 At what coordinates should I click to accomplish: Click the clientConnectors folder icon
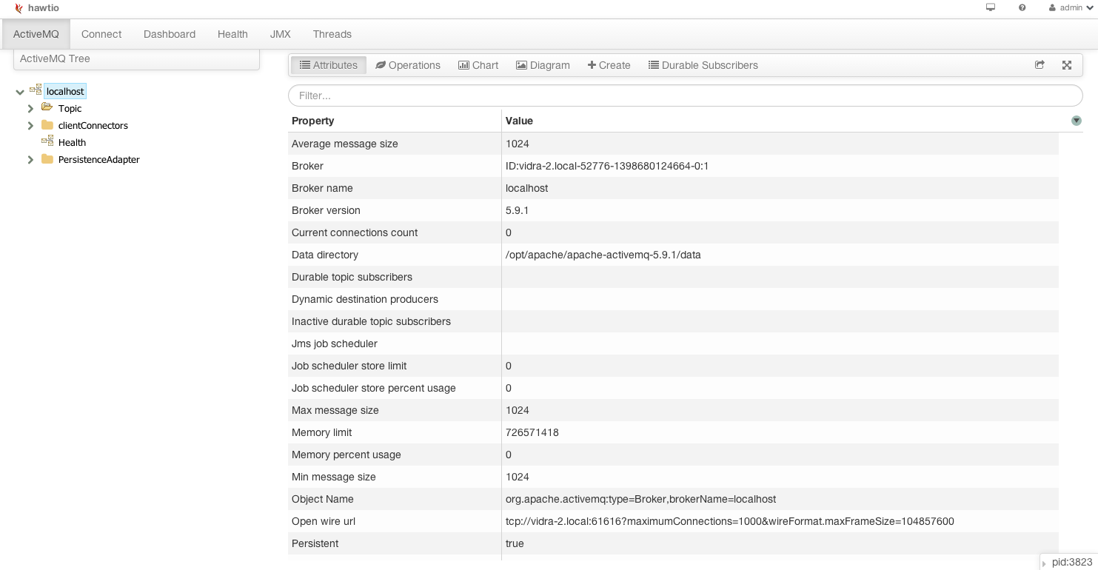tap(47, 124)
